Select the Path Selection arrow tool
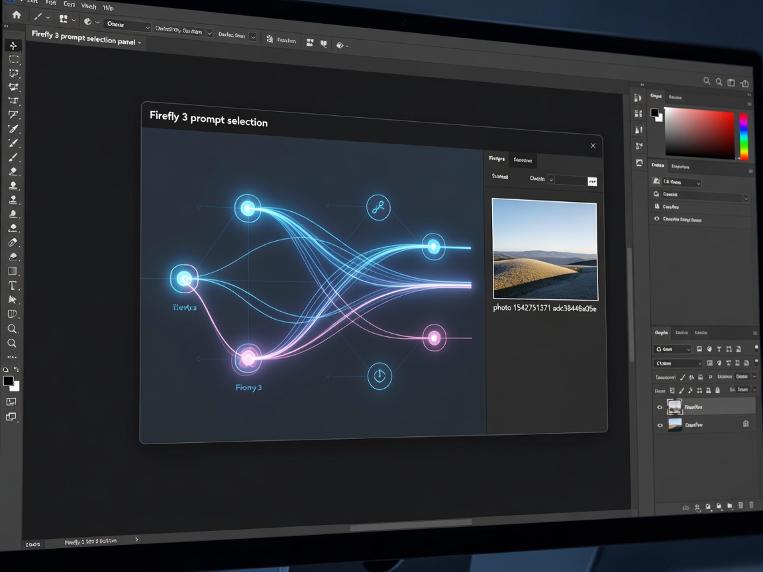This screenshot has height=572, width=763. (x=13, y=300)
